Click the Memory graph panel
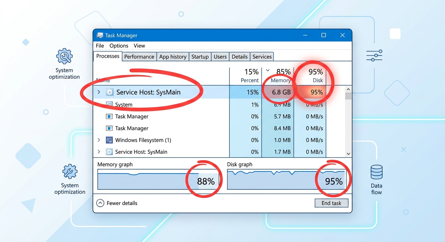This screenshot has width=445, height=242. tap(158, 179)
